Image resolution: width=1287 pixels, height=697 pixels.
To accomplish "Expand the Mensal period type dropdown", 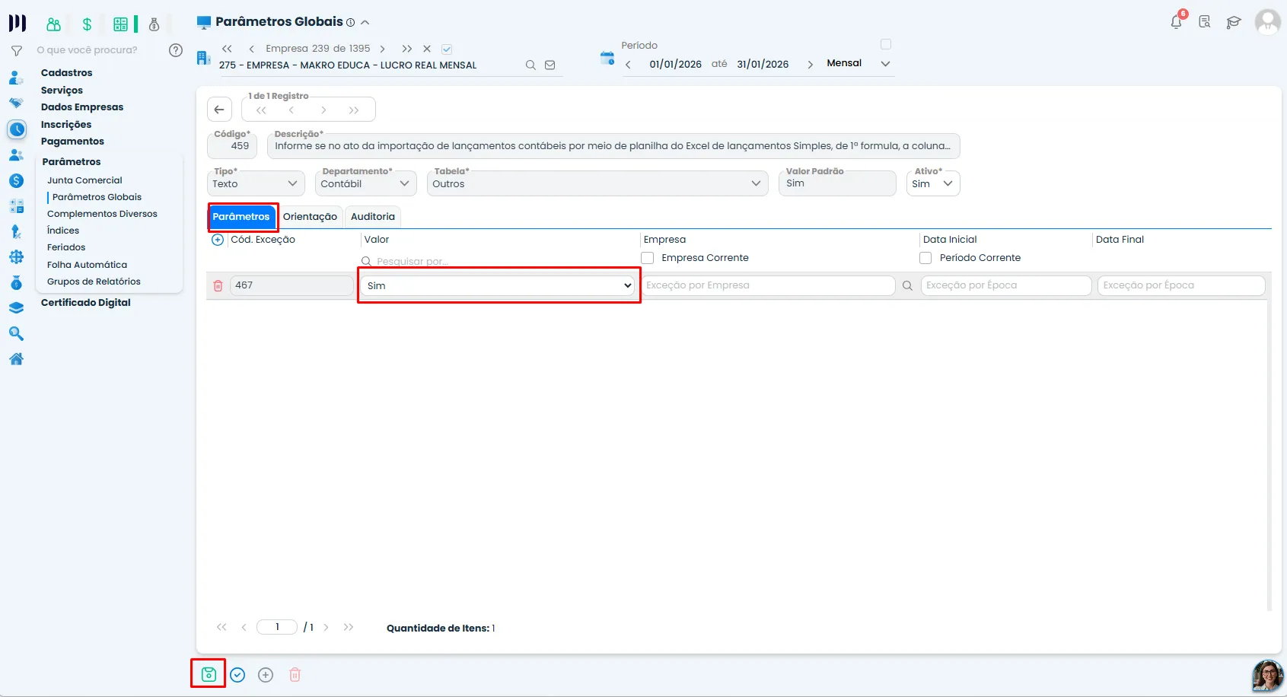I will click(x=885, y=64).
